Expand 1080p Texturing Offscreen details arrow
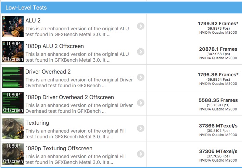This screenshot has height=168, width=242. (140, 154)
